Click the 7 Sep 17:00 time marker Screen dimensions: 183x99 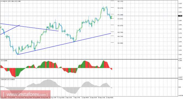click(77, 97)
